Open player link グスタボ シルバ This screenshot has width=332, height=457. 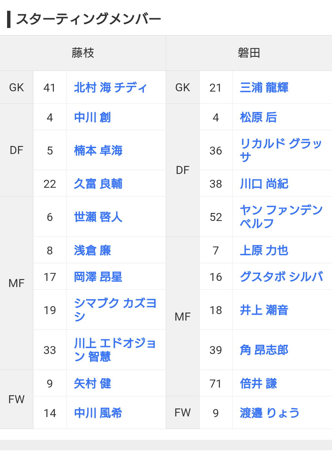tap(282, 277)
